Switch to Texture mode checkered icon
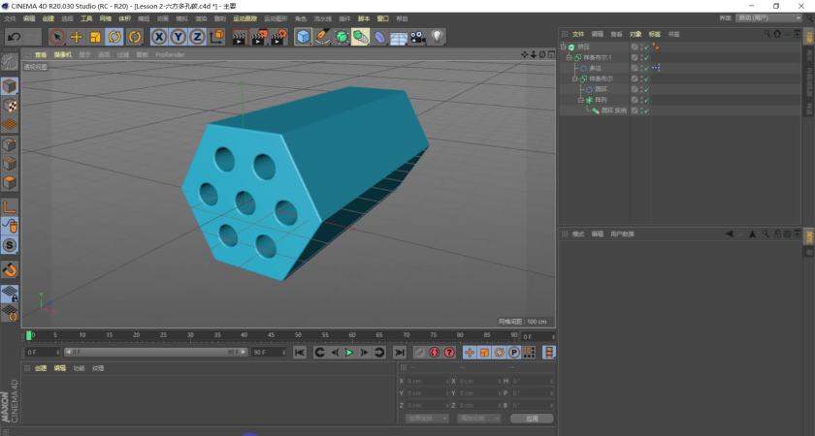This screenshot has width=815, height=436. tap(10, 106)
